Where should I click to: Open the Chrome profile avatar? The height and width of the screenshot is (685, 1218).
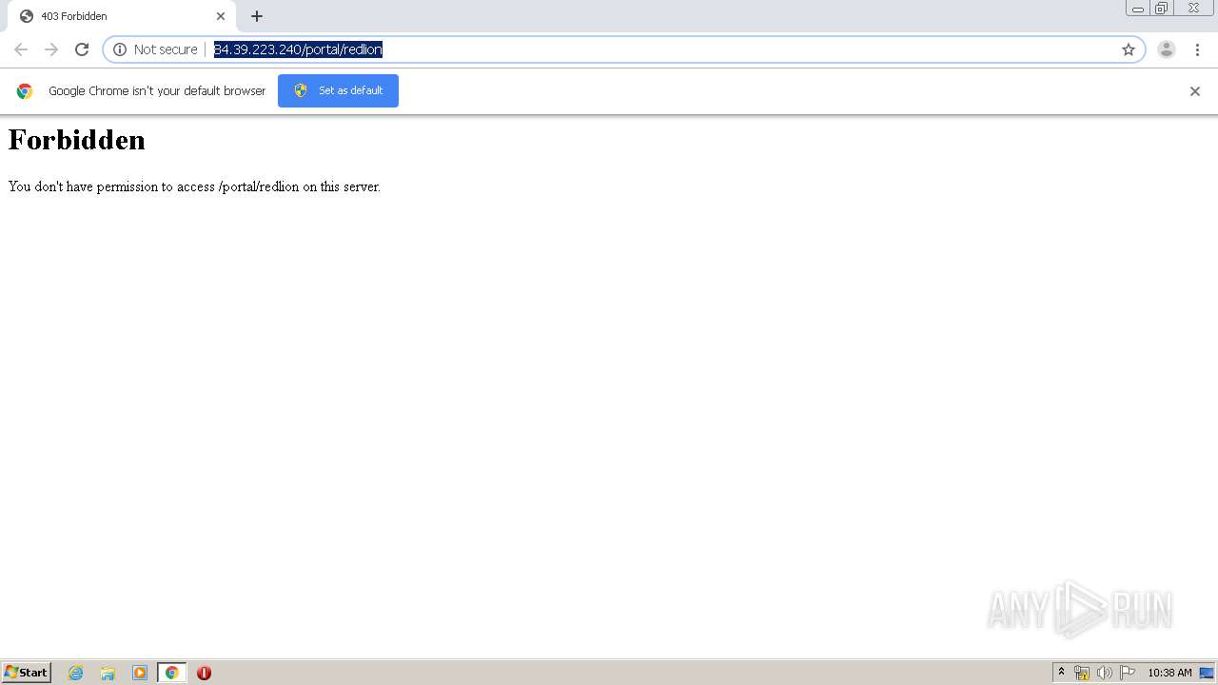pos(1167,49)
